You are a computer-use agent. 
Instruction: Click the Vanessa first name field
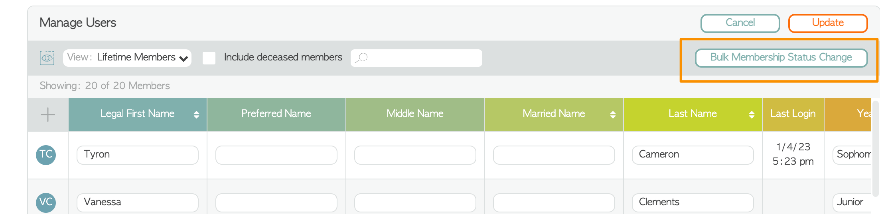pyautogui.click(x=138, y=202)
